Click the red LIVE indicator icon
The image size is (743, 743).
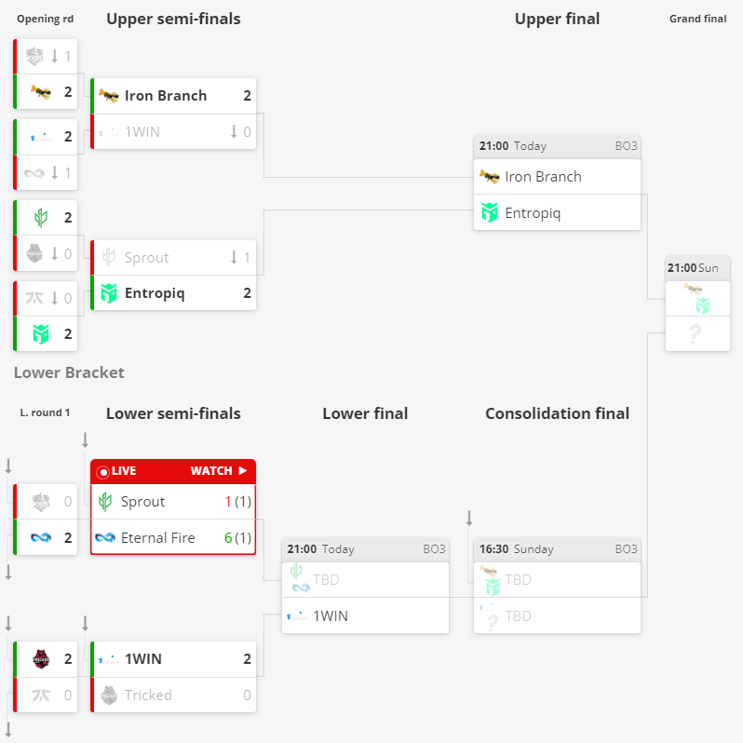[103, 472]
